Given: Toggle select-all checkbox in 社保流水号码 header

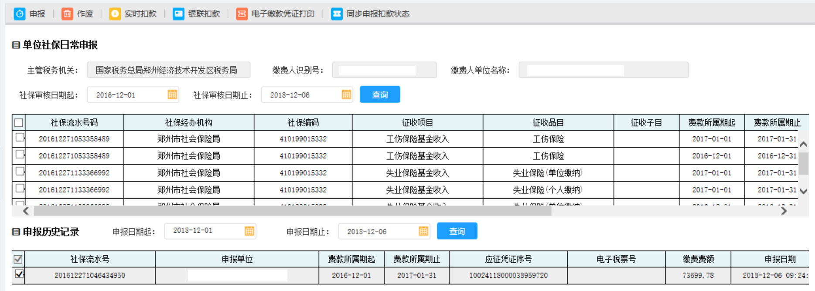Looking at the screenshot, I should (19, 123).
